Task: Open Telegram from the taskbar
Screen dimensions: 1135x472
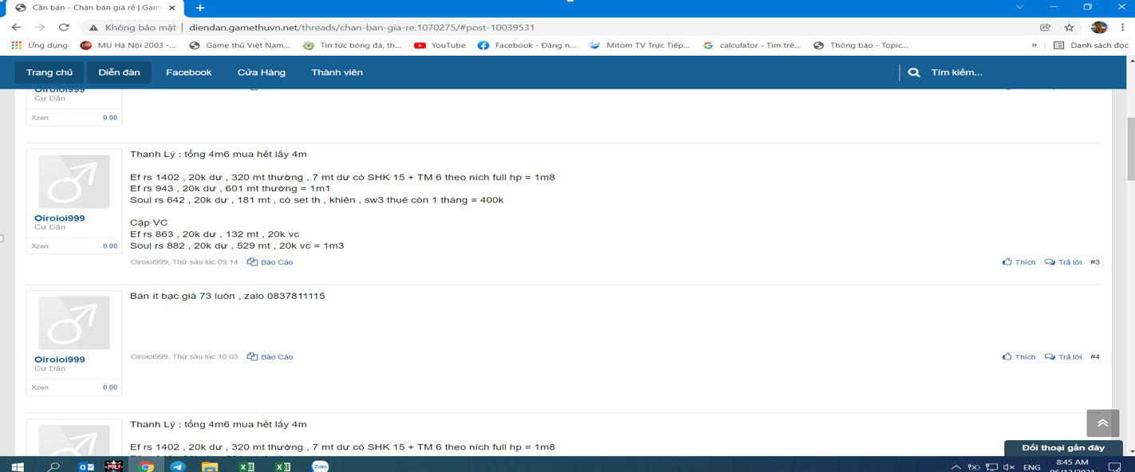Action: (178, 466)
